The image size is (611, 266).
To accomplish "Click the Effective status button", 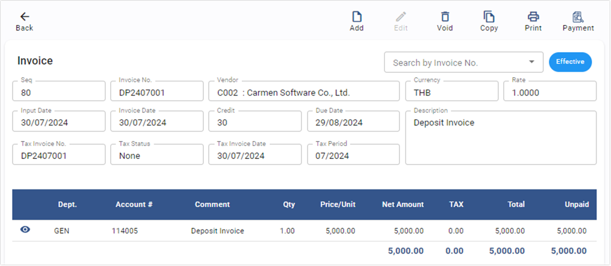I will click(x=570, y=62).
